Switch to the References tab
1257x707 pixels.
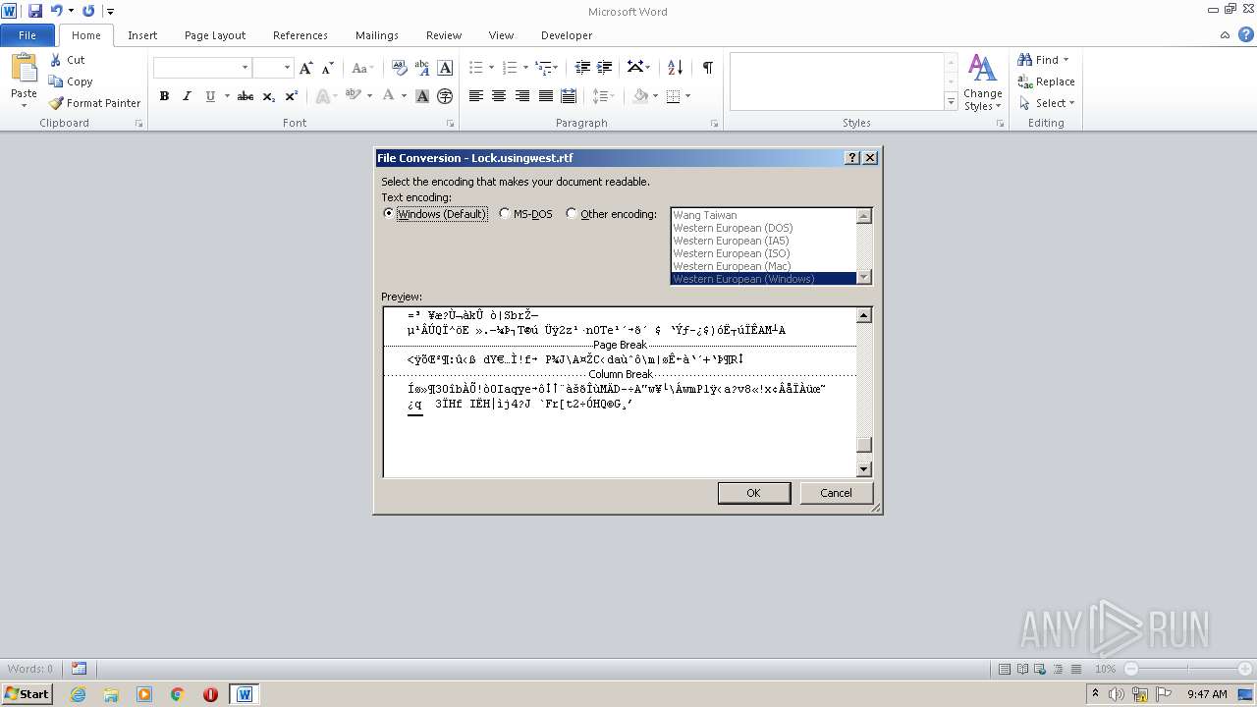[301, 35]
